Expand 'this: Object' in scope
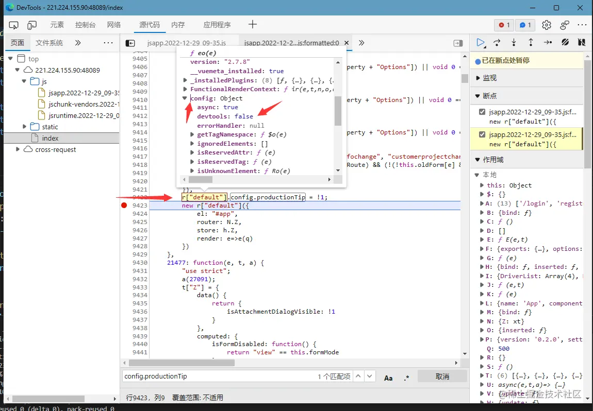593x411 pixels. coord(482,185)
